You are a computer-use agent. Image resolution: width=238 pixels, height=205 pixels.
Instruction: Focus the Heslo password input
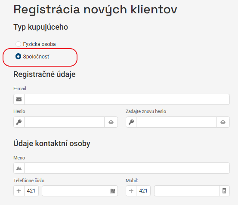(x=65, y=122)
